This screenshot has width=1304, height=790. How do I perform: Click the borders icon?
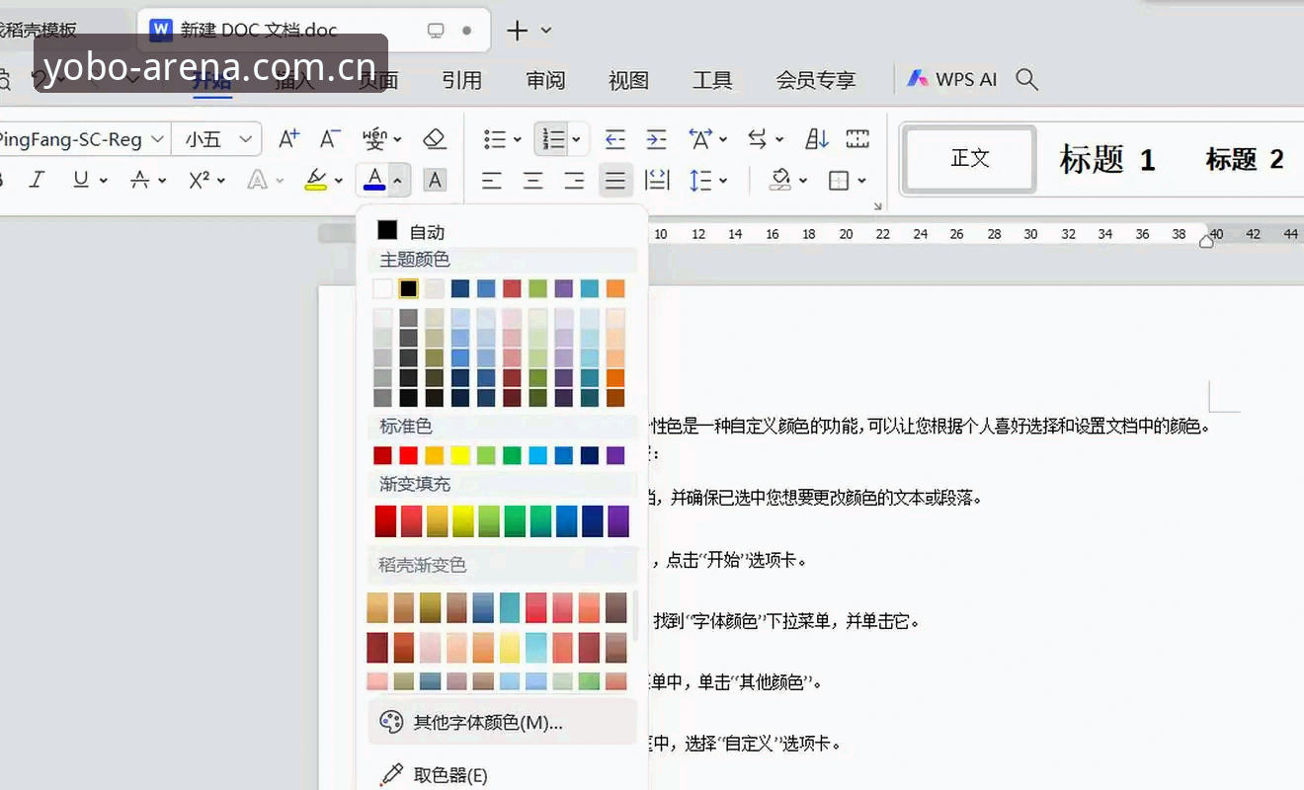(x=839, y=181)
